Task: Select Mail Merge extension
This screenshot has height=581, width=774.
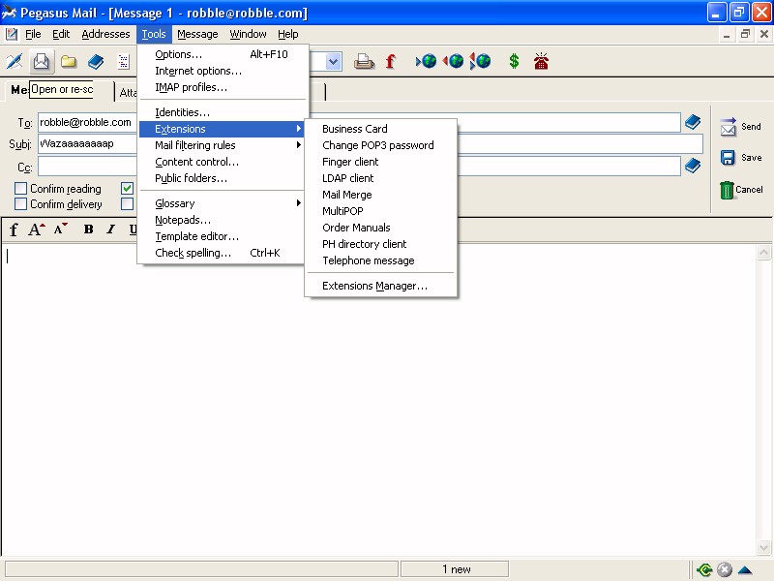Action: pos(380,195)
